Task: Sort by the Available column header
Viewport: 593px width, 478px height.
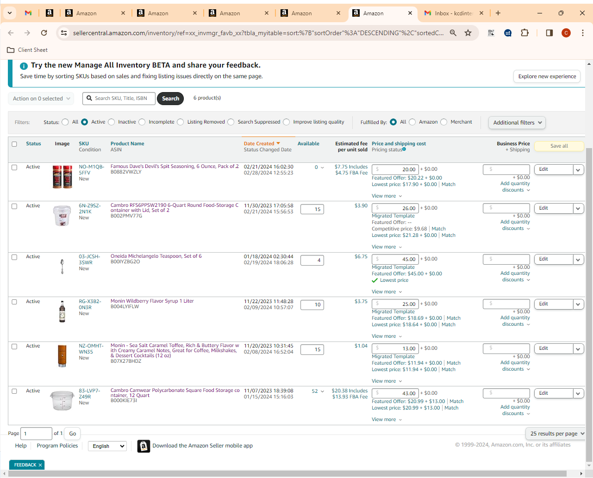Action: [x=308, y=144]
